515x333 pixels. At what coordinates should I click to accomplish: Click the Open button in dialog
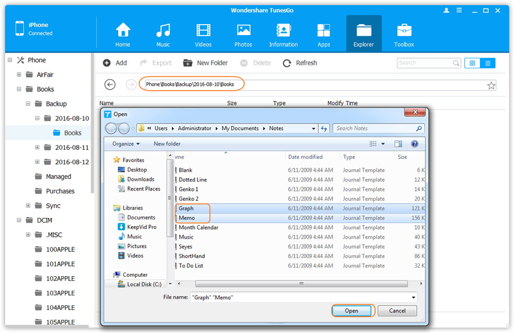[x=351, y=311]
